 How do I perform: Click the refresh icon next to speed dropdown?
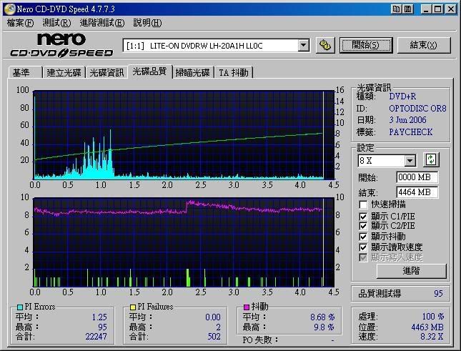coord(431,160)
